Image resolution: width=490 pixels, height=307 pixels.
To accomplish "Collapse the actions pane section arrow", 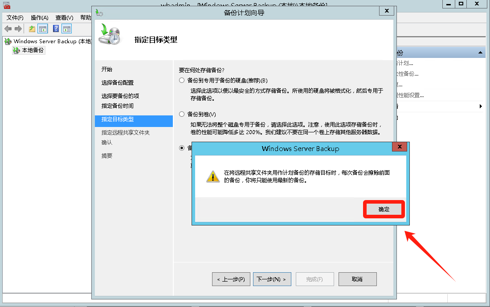I will tap(480, 53).
